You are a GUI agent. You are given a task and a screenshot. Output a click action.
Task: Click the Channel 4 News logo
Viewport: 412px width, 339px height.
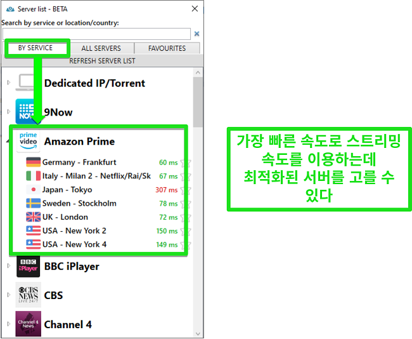(28, 324)
